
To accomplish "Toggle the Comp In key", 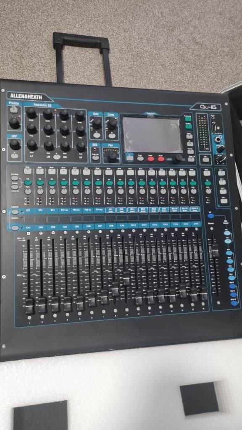I will coord(111,135).
